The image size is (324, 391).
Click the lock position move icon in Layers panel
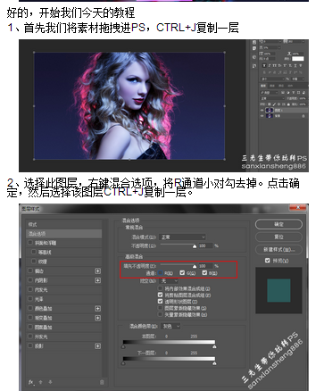[278, 104]
